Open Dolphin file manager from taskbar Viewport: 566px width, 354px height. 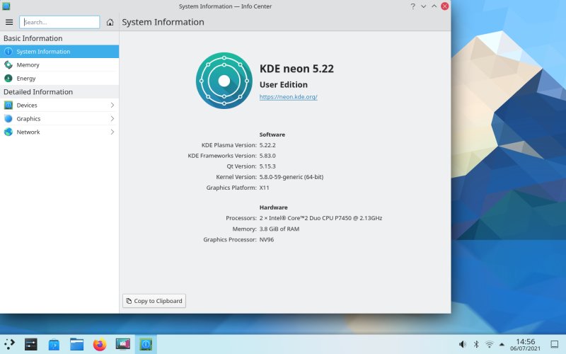tap(77, 344)
